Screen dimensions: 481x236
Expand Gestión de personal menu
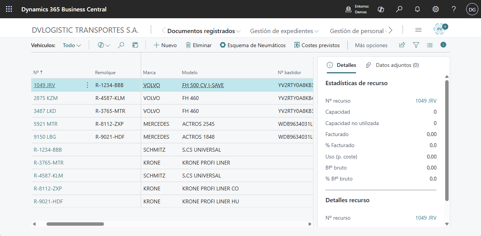[358, 31]
